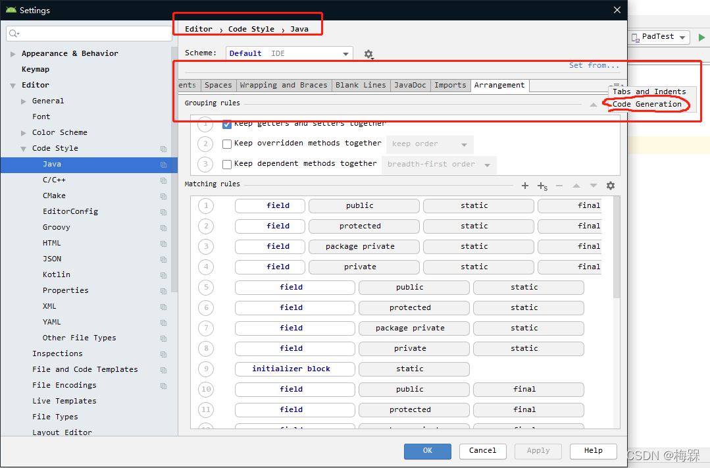The image size is (710, 468).
Task: Select Tabs and Indents from hidden tabs list
Action: tap(649, 92)
